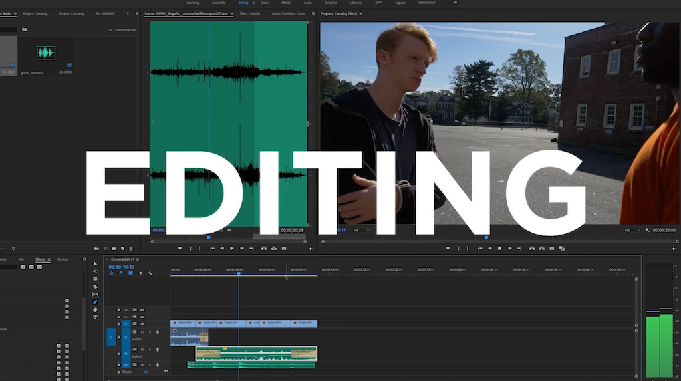
Task: Click the guitar_intro audio clip thumbnail
Action: coord(46,53)
